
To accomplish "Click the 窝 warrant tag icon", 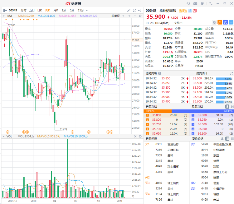I will click(x=195, y=11).
